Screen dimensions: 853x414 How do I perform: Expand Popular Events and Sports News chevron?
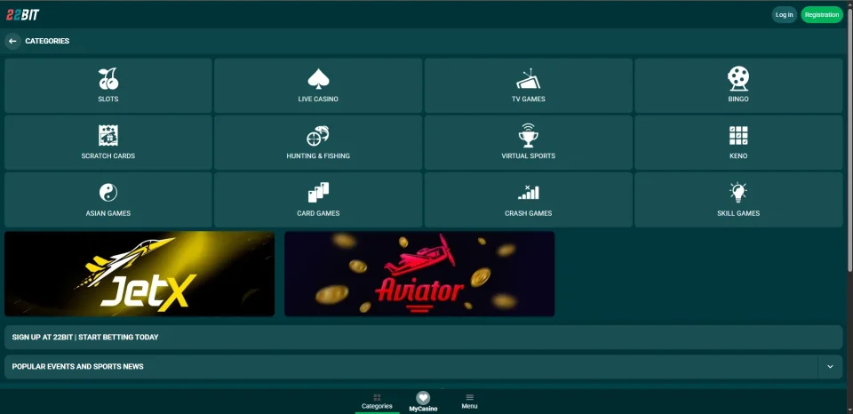[x=830, y=367]
